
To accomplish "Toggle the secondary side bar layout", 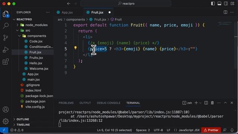I will 226,3.
